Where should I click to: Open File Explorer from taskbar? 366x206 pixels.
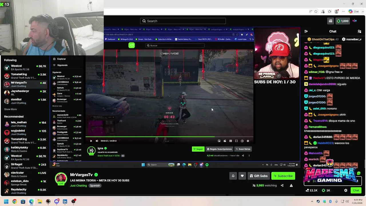40,201
